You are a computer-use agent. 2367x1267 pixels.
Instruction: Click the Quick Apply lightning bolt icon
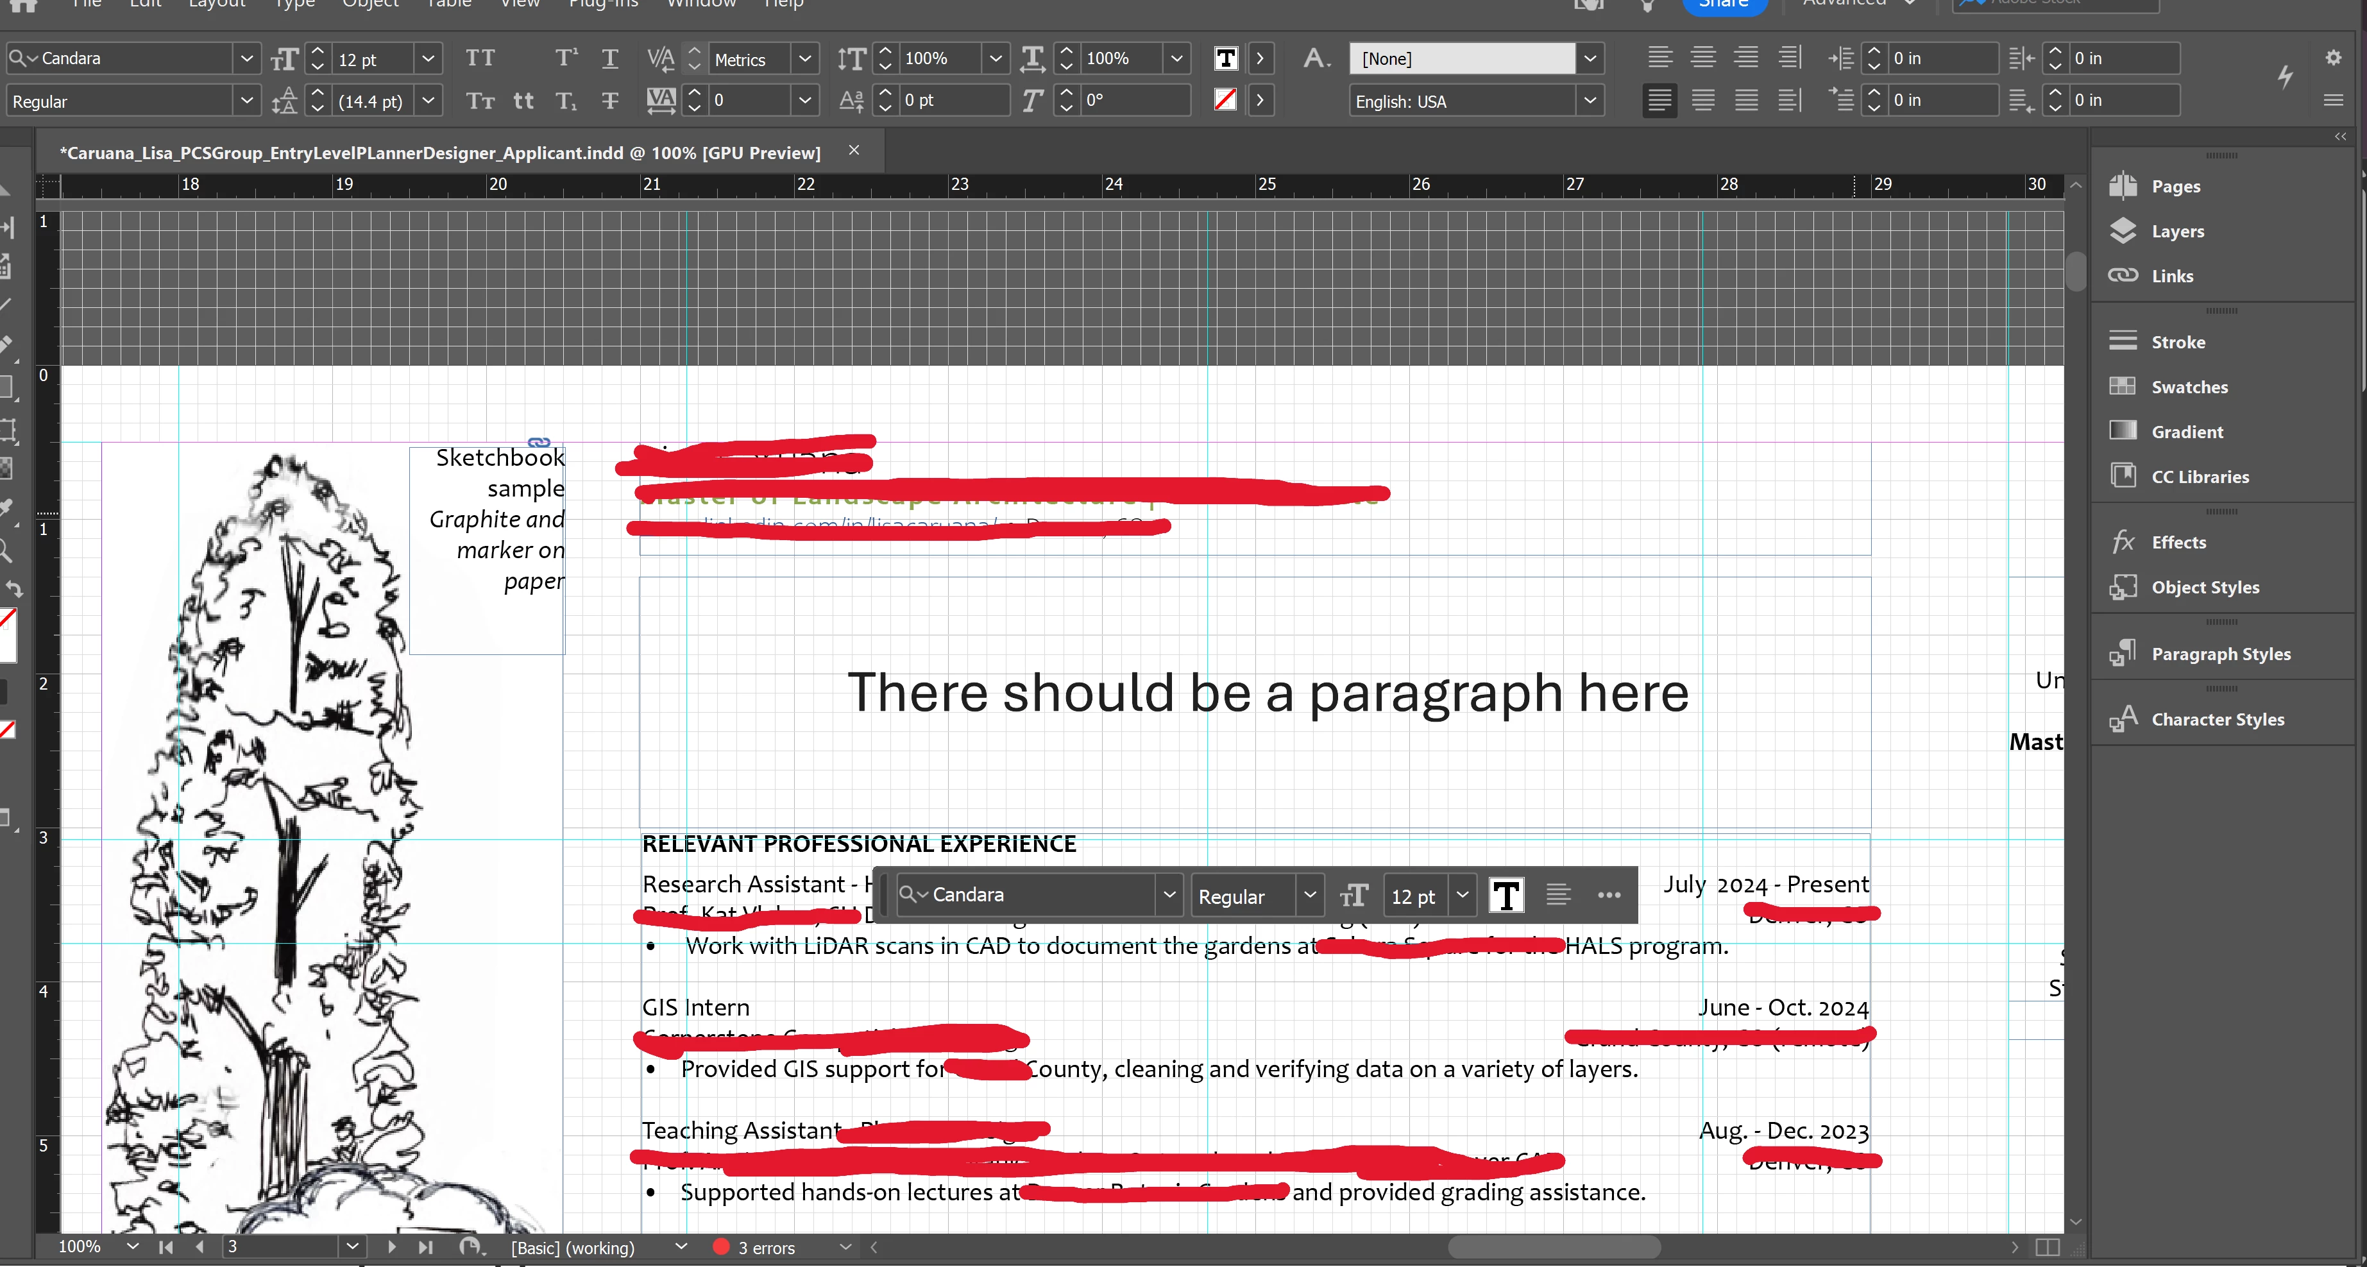coord(2284,77)
